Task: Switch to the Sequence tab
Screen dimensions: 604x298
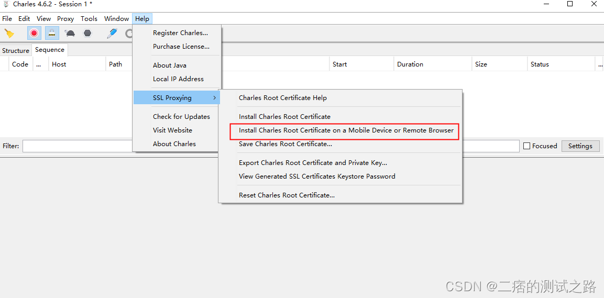Action: [50, 50]
